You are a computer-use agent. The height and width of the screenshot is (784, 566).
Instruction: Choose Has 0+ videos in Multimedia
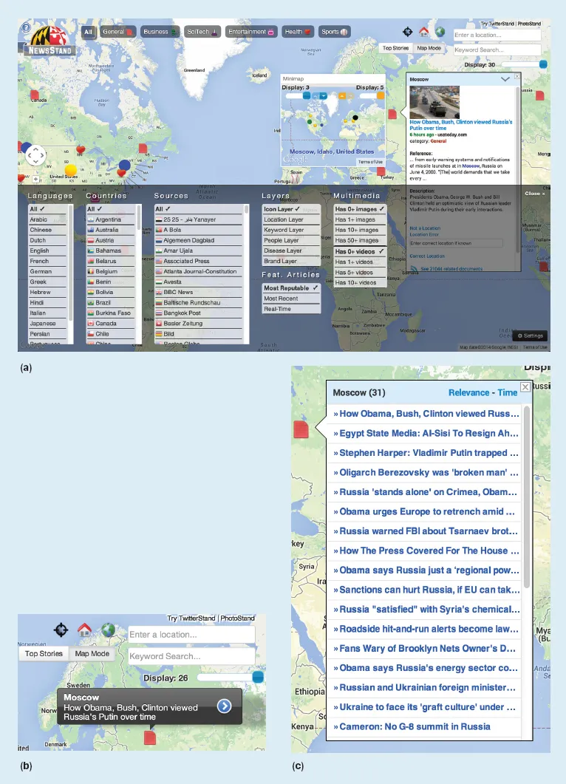tap(360, 251)
